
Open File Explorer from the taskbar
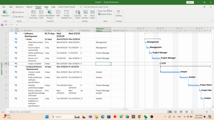pos(97,117)
